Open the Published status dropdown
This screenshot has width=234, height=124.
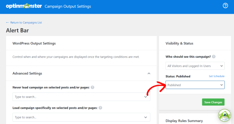pos(195,85)
